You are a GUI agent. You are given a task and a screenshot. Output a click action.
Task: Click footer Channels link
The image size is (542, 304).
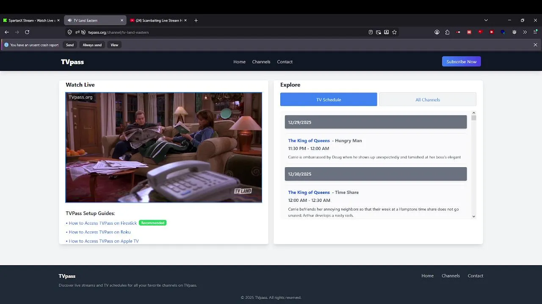click(x=451, y=276)
